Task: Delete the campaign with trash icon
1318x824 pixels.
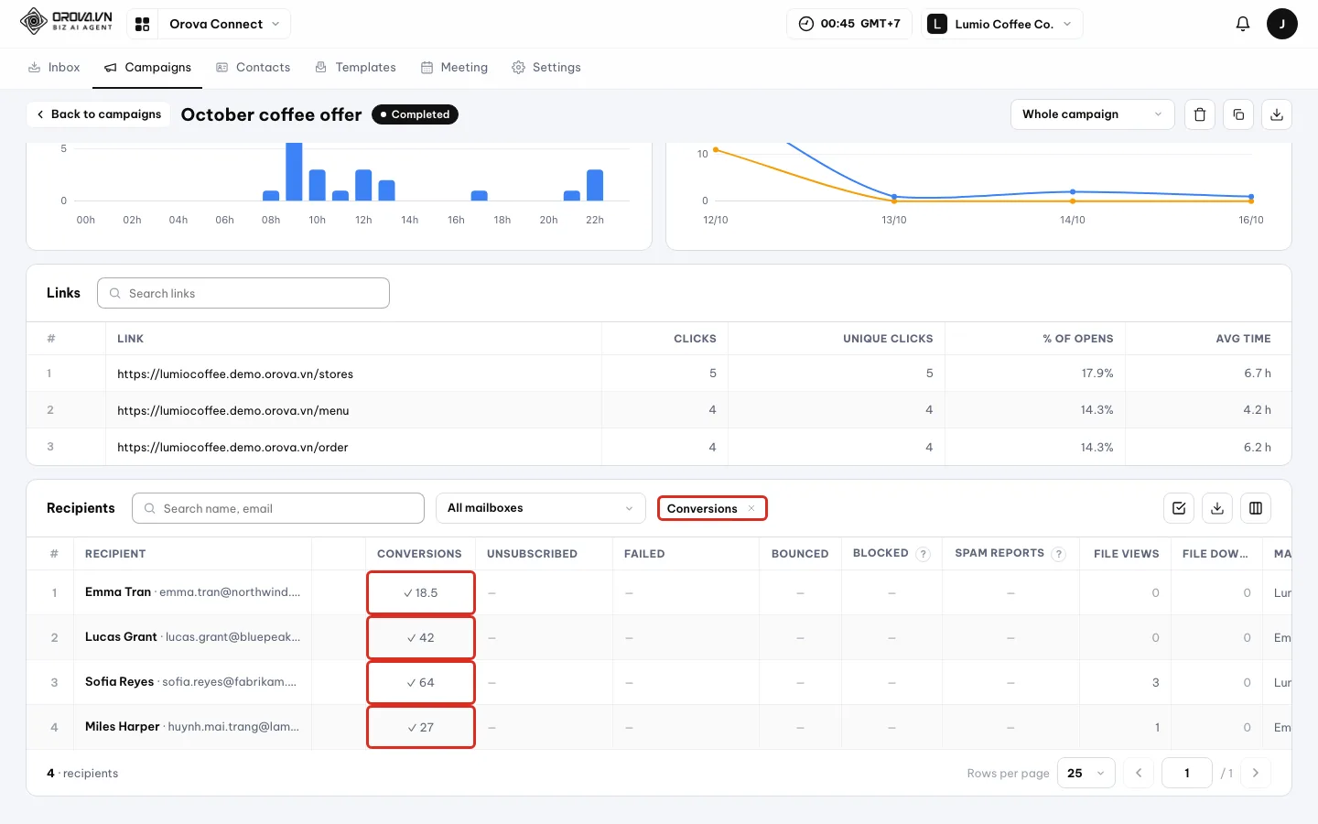Action: pyautogui.click(x=1200, y=114)
